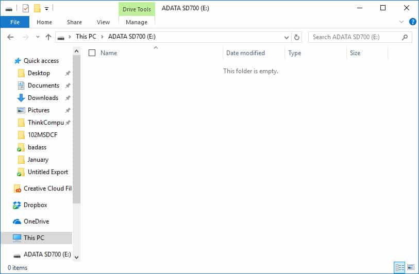Go back with the Back arrow
419x274 pixels.
click(x=10, y=37)
